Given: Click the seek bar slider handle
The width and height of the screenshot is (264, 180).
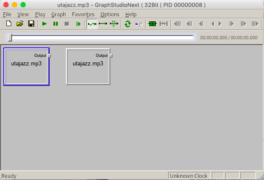Looking at the screenshot, I should click(x=10, y=38).
